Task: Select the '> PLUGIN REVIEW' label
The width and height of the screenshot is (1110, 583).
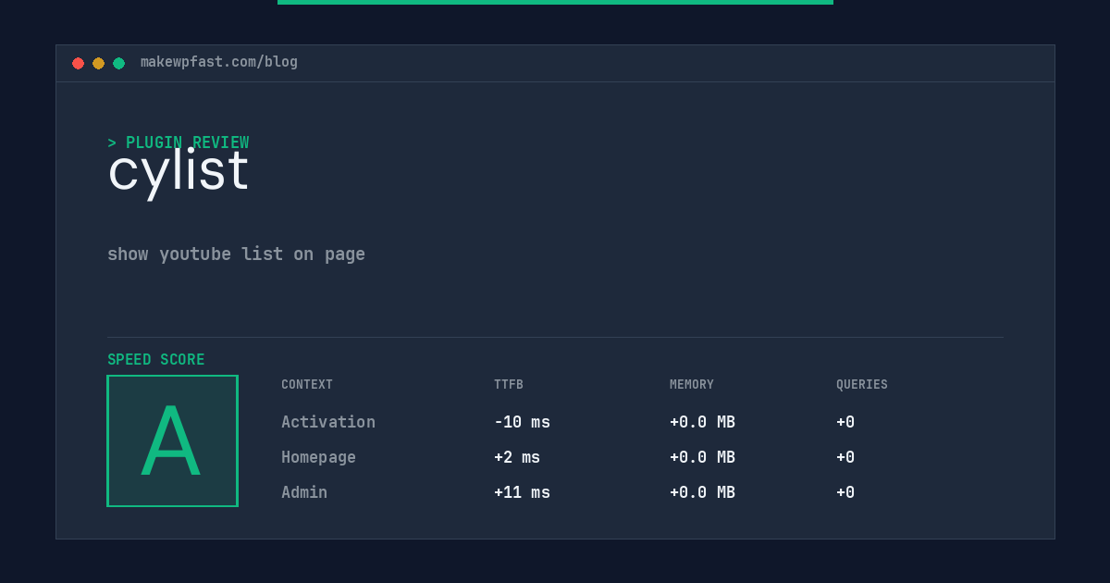Action: tap(178, 143)
